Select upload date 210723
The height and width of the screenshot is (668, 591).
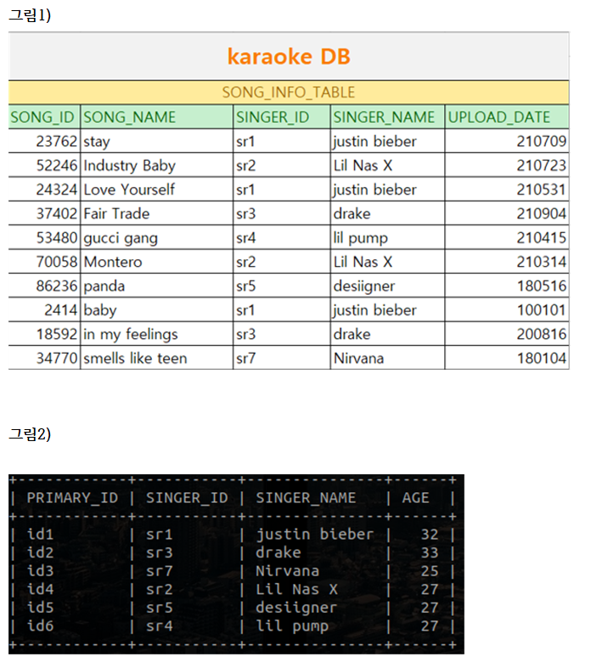coord(507,165)
